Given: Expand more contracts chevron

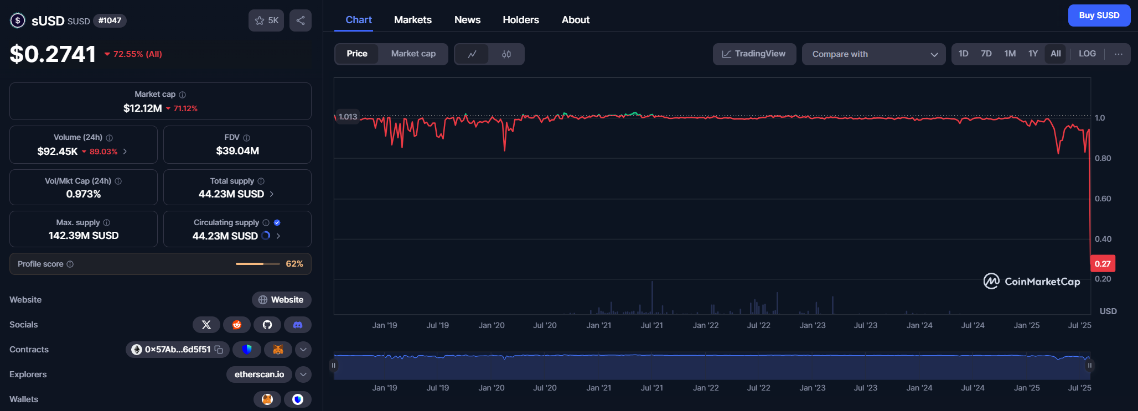Looking at the screenshot, I should pyautogui.click(x=303, y=350).
